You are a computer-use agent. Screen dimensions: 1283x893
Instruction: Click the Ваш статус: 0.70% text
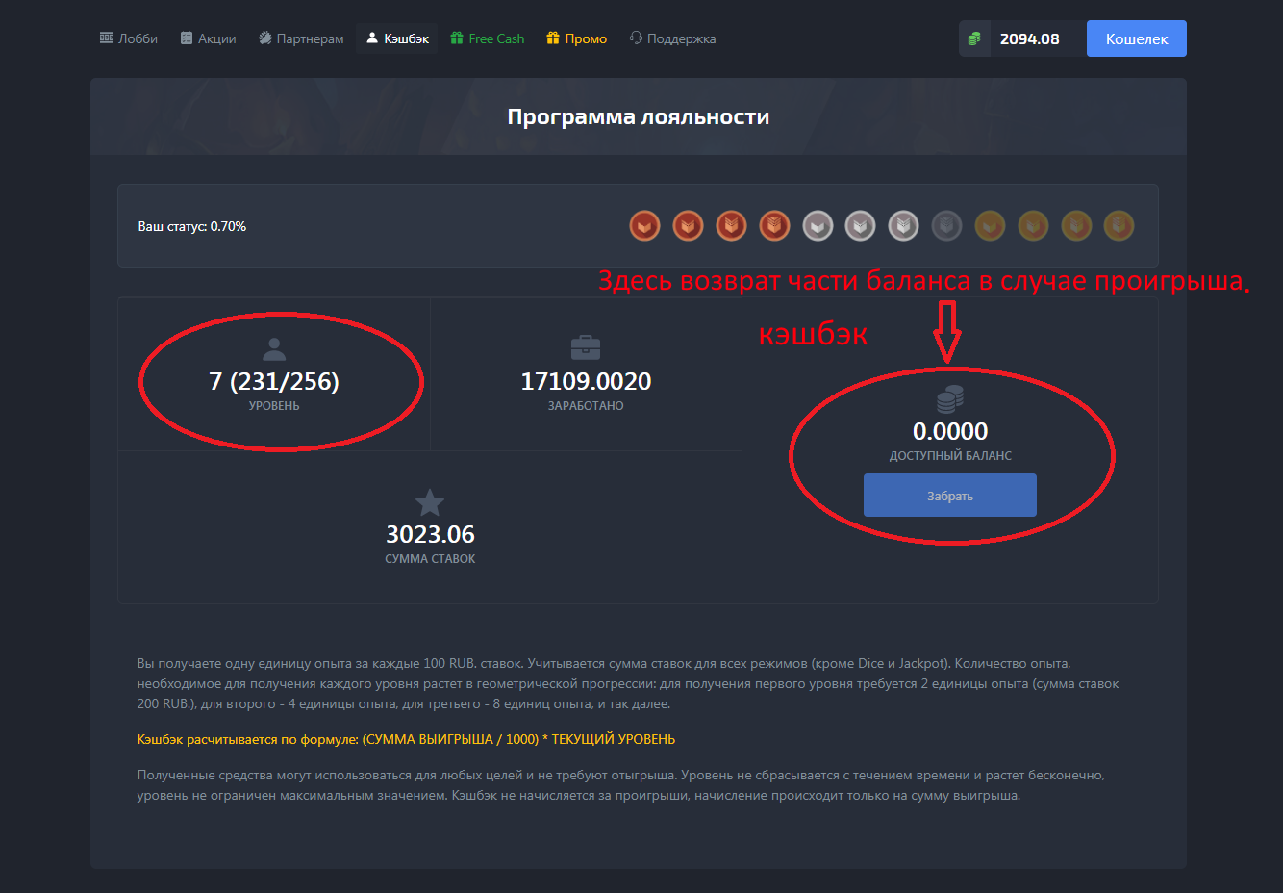pos(192,226)
